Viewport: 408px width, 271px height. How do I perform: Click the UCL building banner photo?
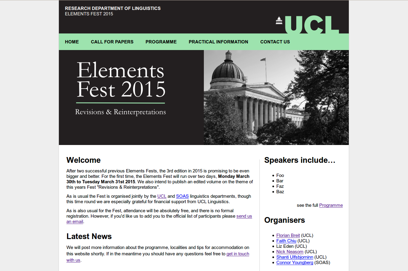click(x=276, y=97)
